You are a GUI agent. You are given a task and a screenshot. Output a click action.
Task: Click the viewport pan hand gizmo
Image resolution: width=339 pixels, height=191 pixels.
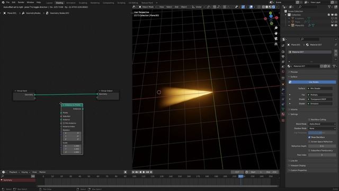(276, 33)
